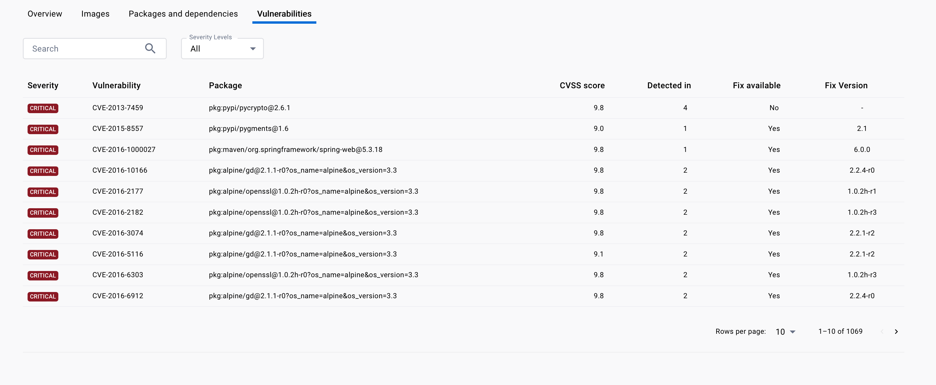The image size is (936, 385).
Task: Click CVSS score 9.0 for CVE-2015-8557
Action: coord(598,129)
